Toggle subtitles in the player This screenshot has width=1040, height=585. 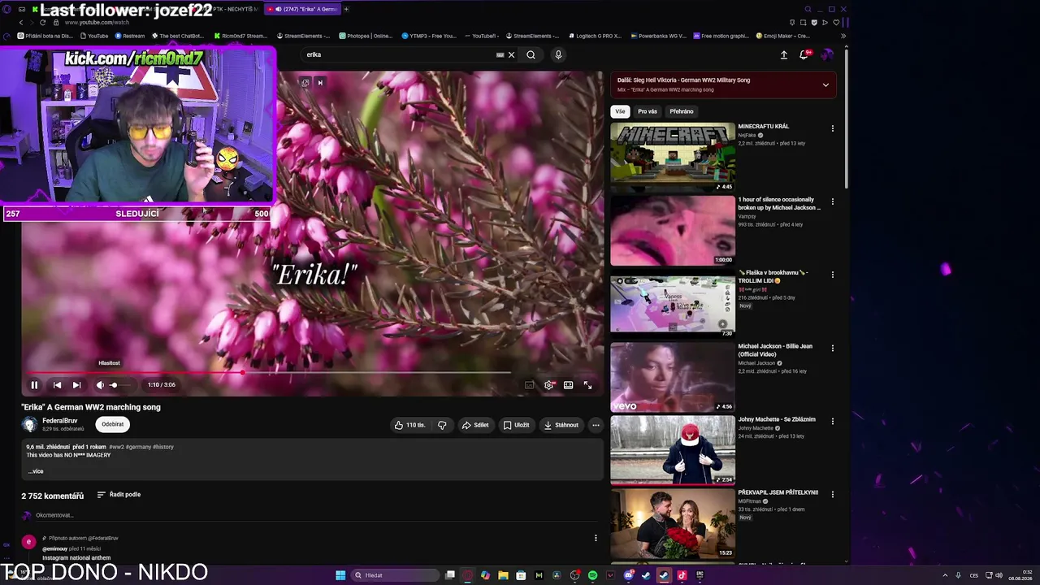pyautogui.click(x=530, y=385)
